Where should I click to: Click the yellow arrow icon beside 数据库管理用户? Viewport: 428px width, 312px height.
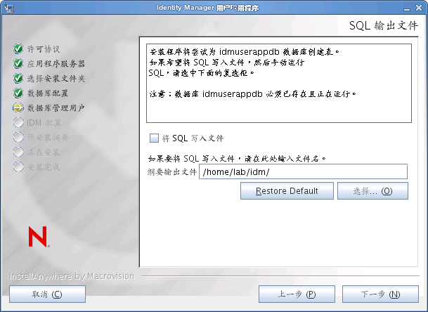pyautogui.click(x=18, y=108)
